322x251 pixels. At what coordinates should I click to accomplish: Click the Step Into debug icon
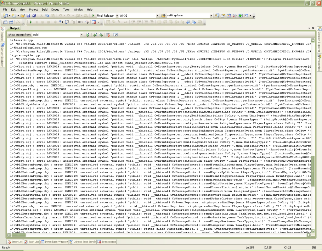[x=61, y=22]
